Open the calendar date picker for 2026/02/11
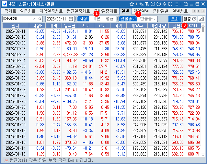The height and width of the screenshot is (164, 207). click(x=71, y=19)
